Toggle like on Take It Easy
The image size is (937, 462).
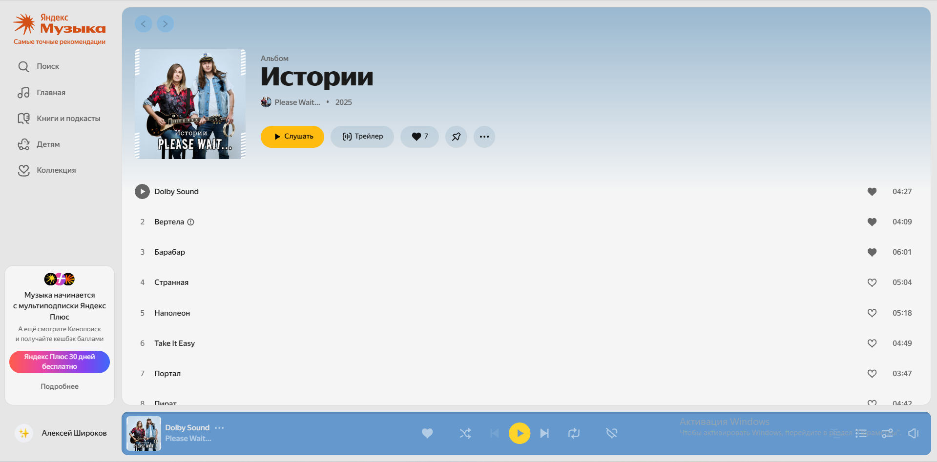click(872, 343)
